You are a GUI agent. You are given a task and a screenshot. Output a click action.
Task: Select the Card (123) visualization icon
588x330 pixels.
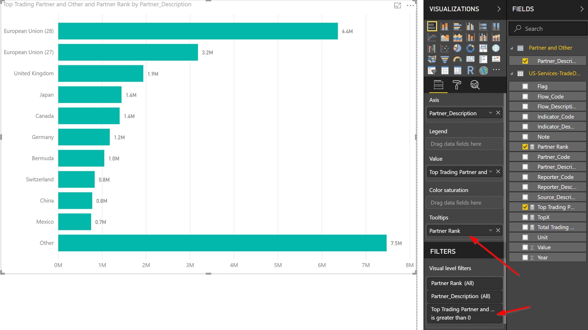[470, 59]
